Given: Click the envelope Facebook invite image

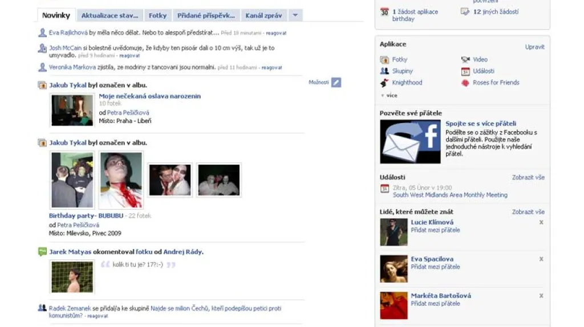Looking at the screenshot, I should (x=410, y=141).
